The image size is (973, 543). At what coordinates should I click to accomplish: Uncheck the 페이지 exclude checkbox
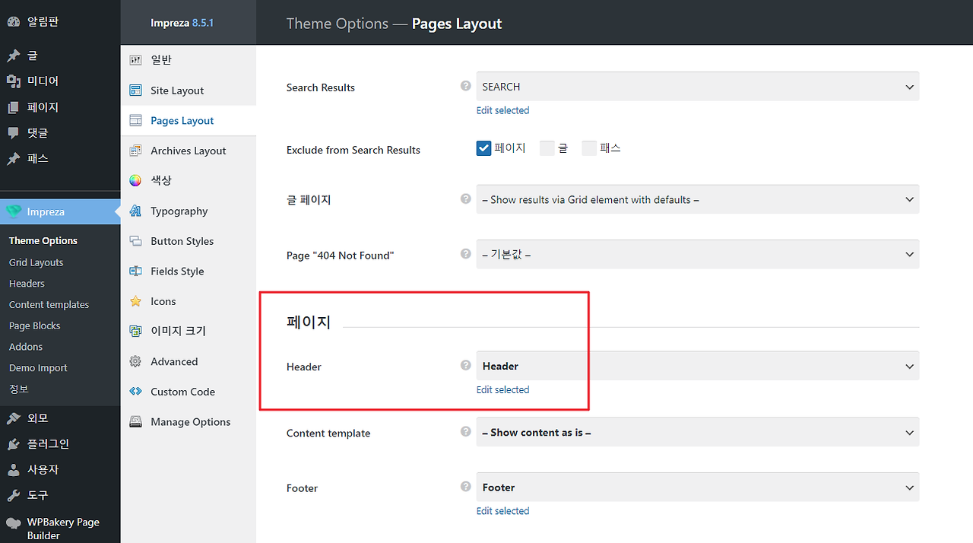tap(483, 148)
